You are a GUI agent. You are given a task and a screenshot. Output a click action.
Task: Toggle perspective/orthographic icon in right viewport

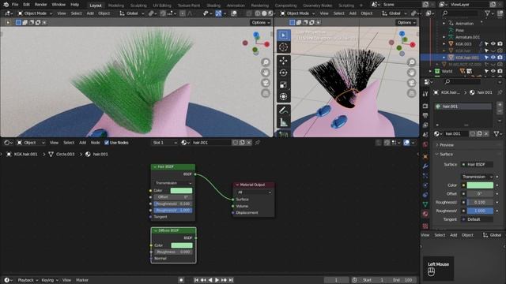tap(411, 93)
